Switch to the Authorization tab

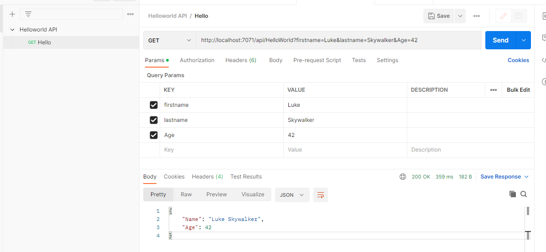point(197,60)
